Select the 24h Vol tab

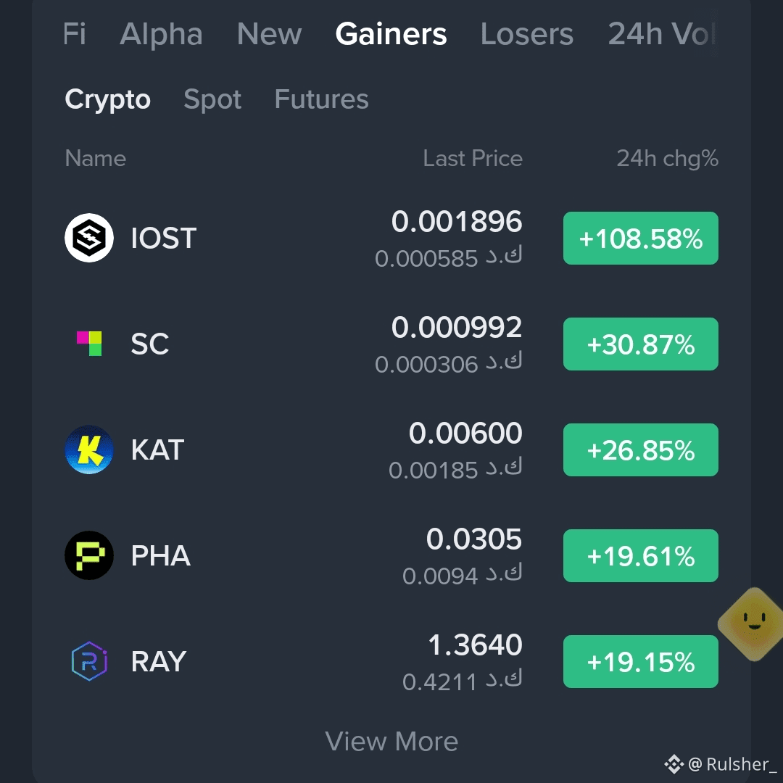point(662,34)
